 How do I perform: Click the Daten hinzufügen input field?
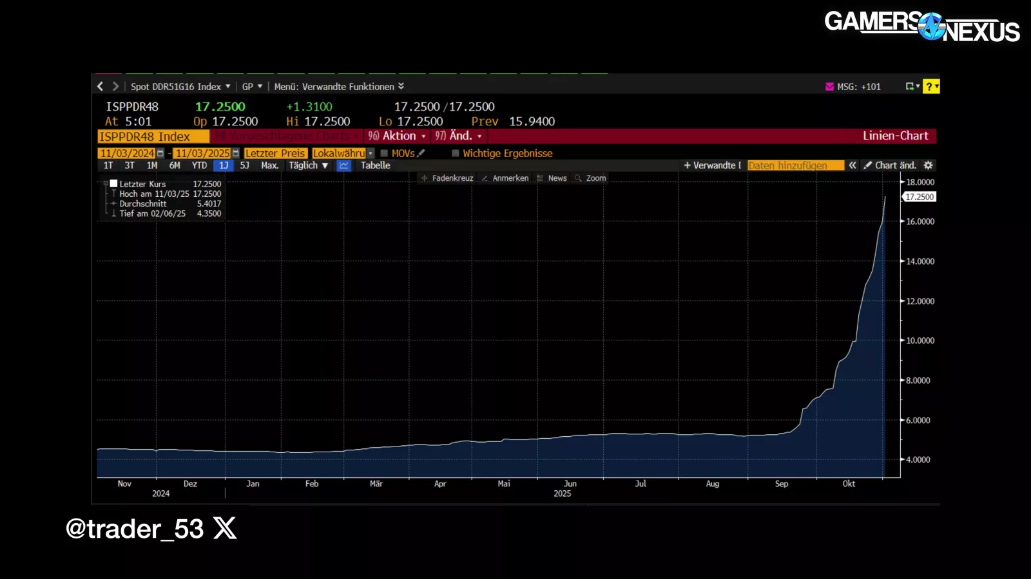coord(795,165)
